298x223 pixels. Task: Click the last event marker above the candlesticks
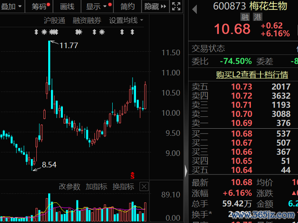click(x=132, y=32)
